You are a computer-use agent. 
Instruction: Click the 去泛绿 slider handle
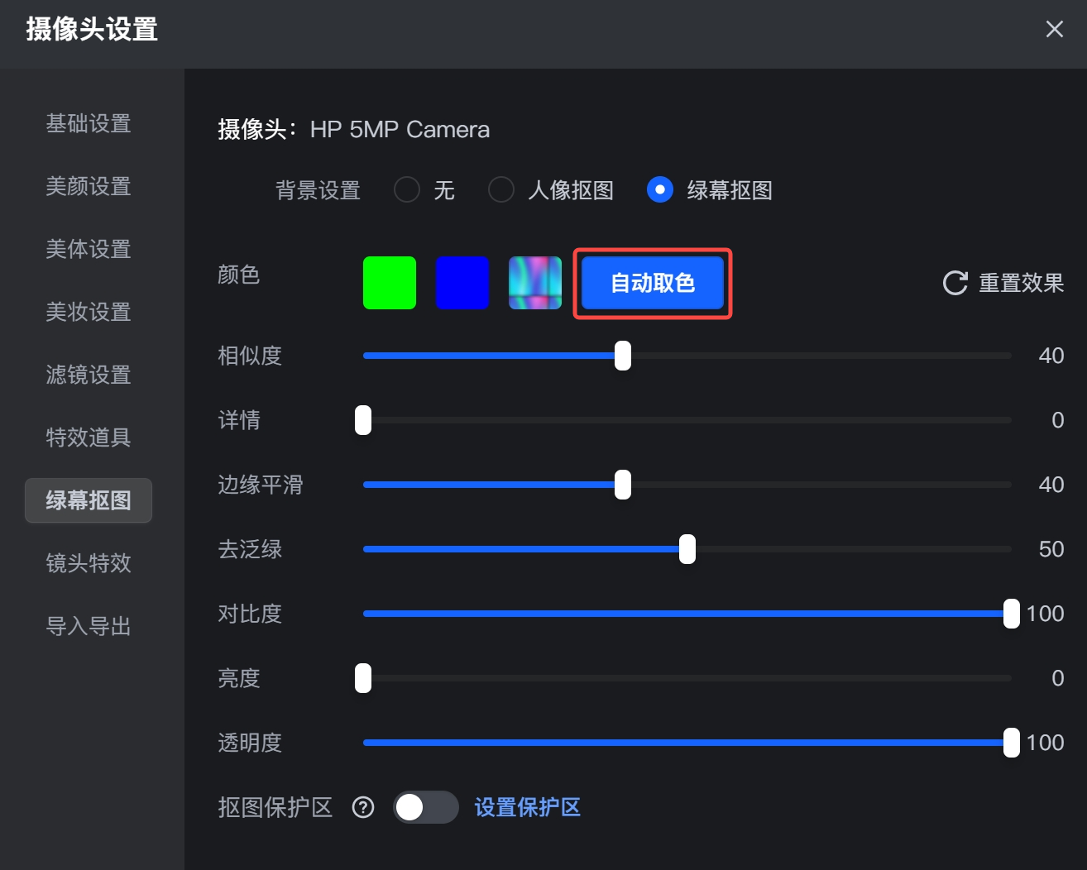(x=687, y=549)
